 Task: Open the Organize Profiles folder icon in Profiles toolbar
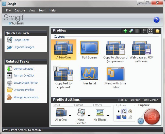(x=157, y=31)
